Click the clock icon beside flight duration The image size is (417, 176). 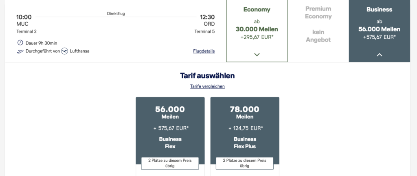tap(20, 43)
